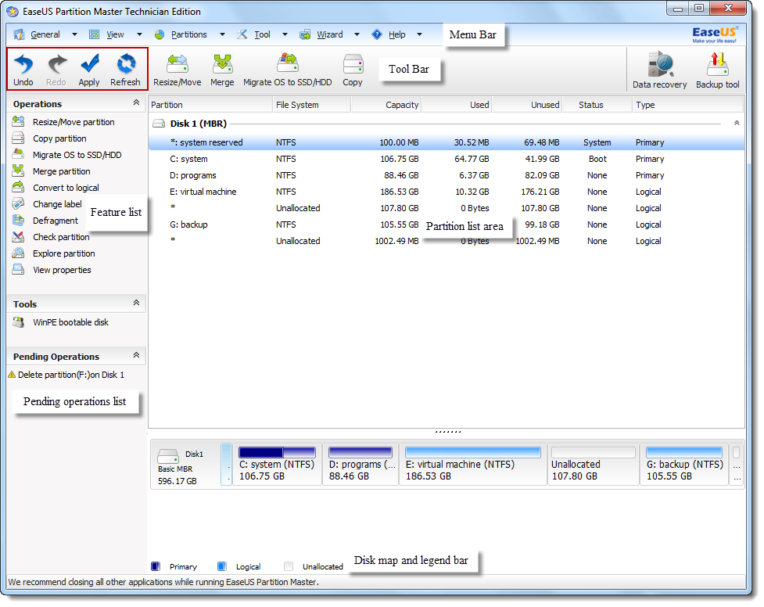Select the C: system block in disk map
Viewport: 764px width, 607px height.
tap(278, 465)
